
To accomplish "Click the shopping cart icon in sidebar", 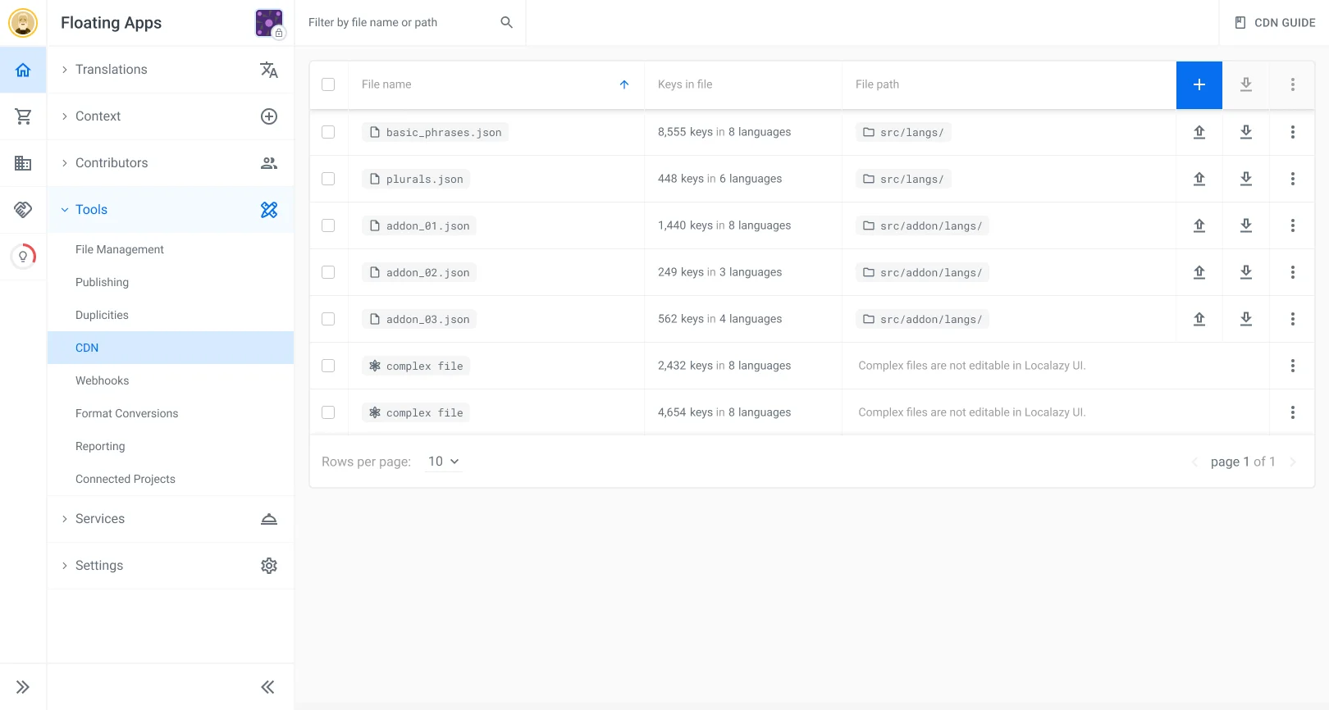I will [x=23, y=116].
